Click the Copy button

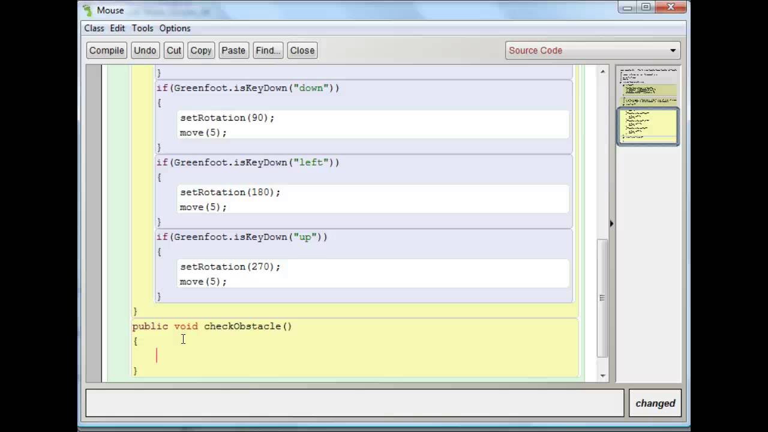[201, 50]
